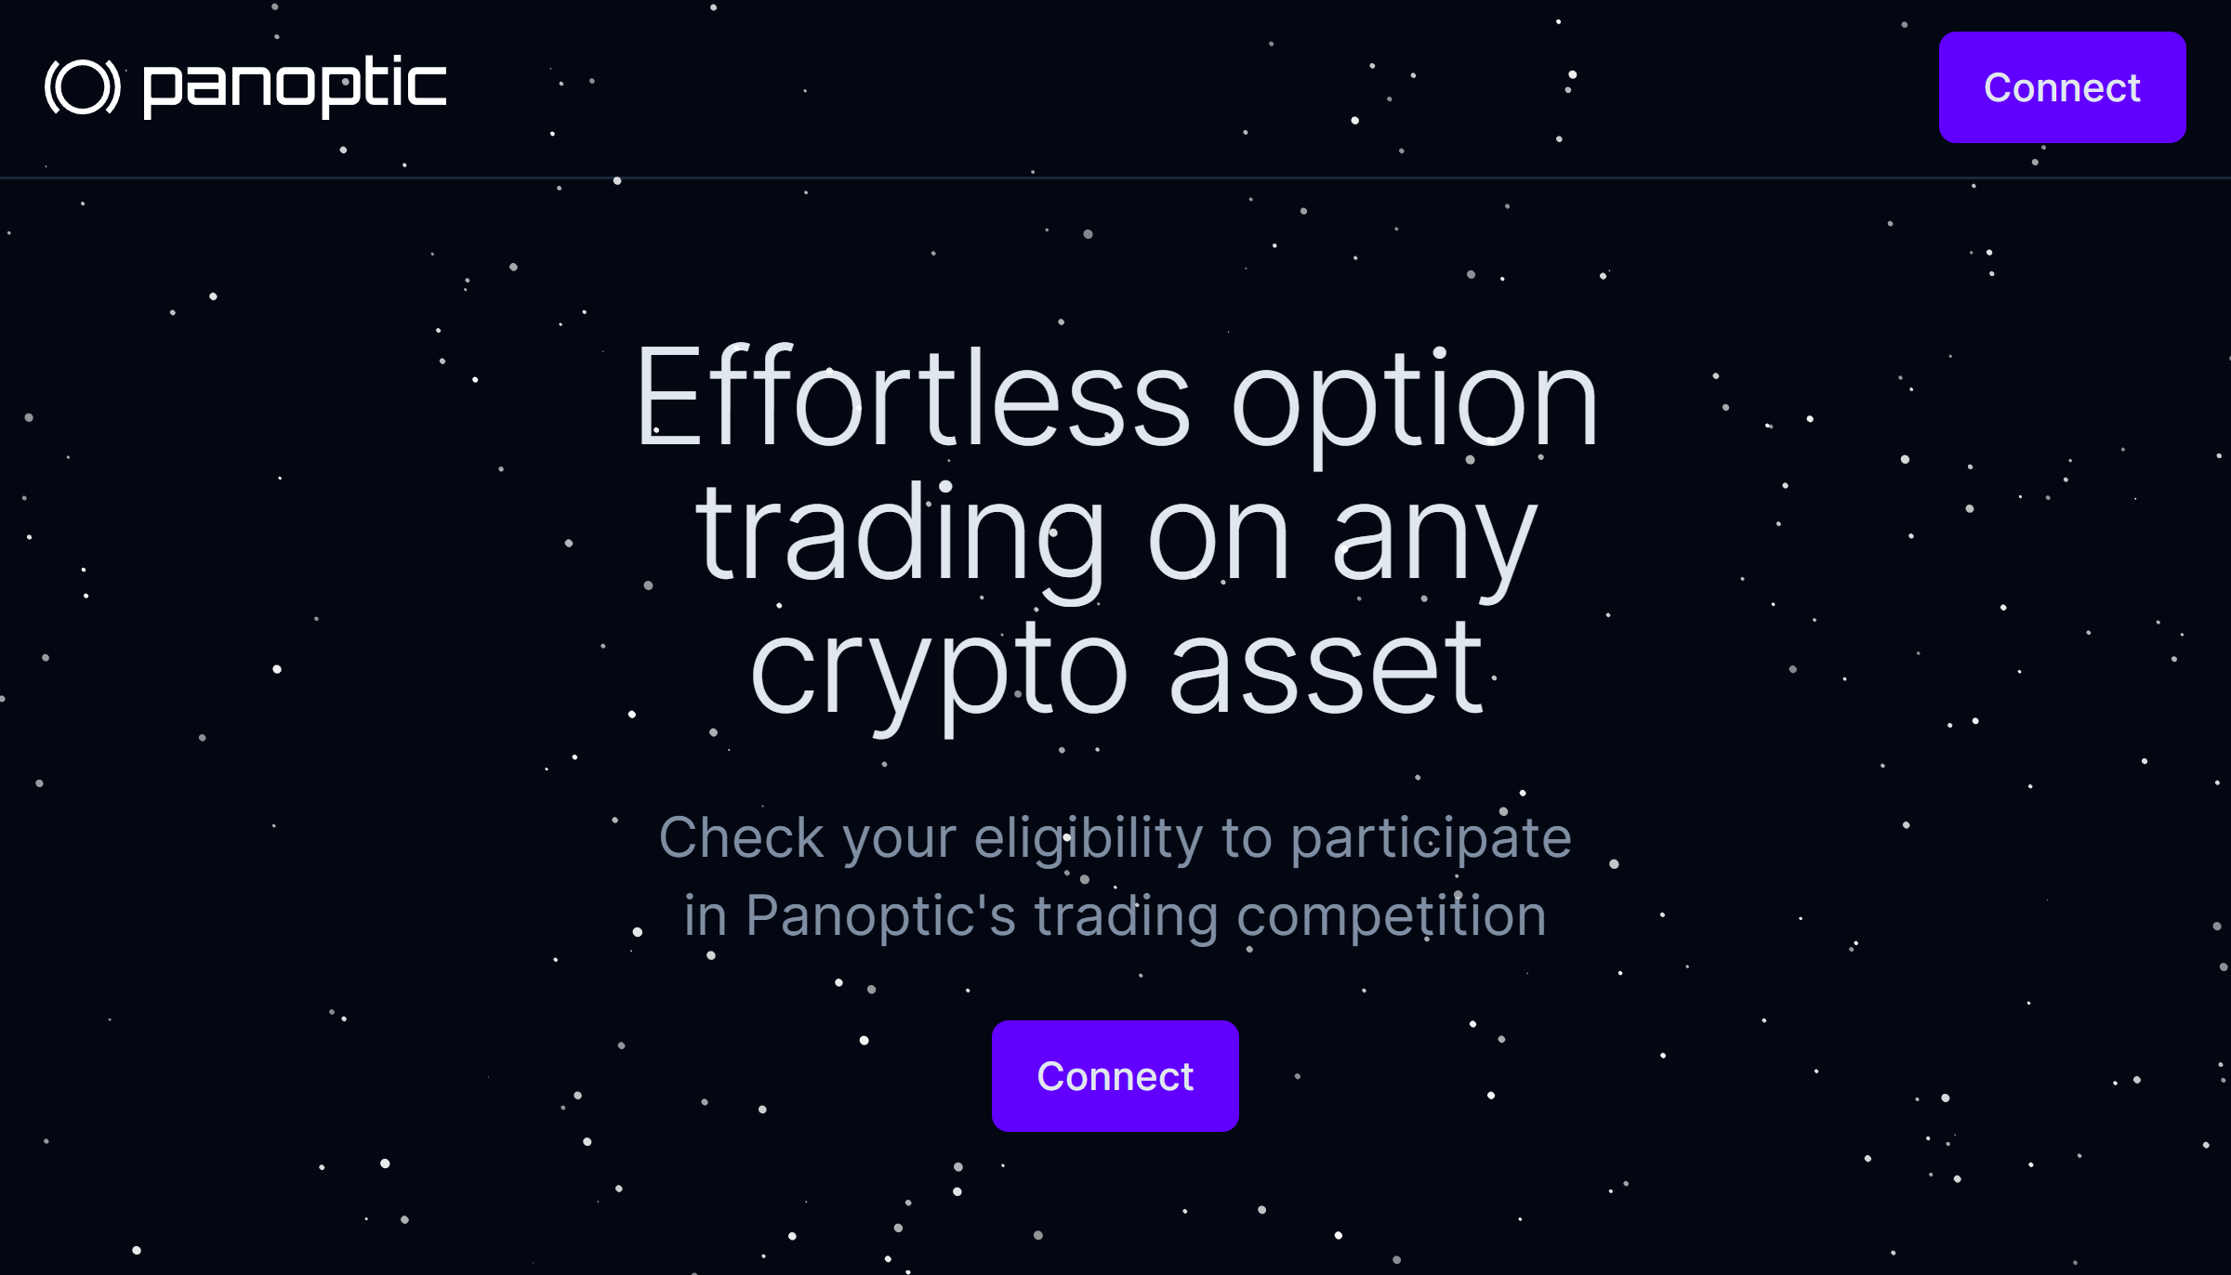Click "in Panoptic's trading competition" text
The height and width of the screenshot is (1275, 2231).
(1115, 916)
